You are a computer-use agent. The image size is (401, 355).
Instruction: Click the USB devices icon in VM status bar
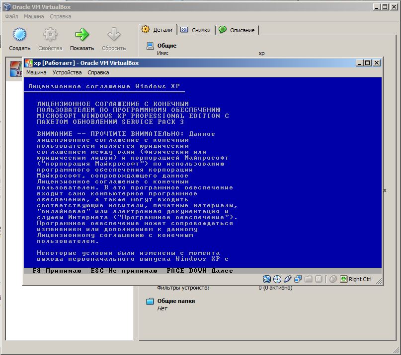pos(287,279)
